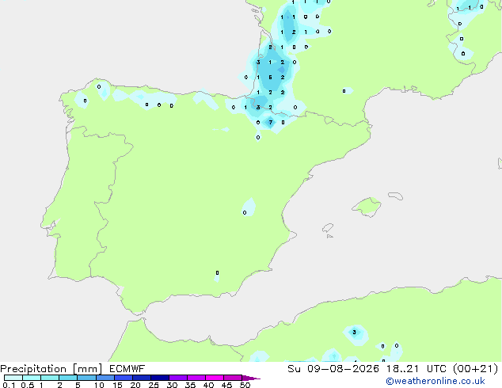
Task: Click the legend label '25'
Action: [154, 385]
